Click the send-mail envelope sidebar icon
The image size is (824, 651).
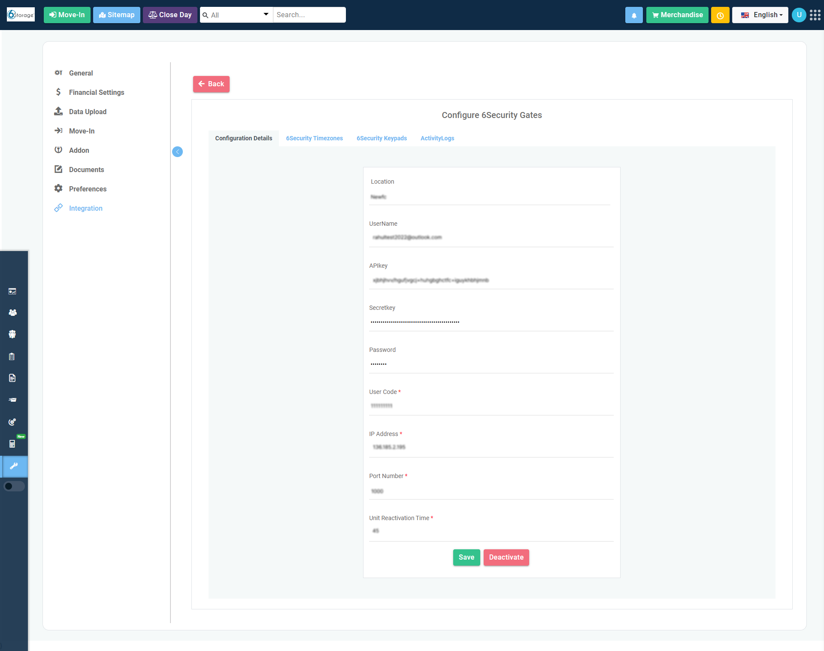coord(12,400)
